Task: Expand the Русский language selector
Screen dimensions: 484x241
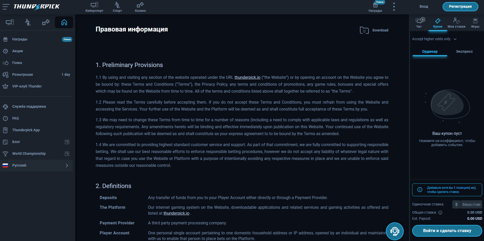Action: click(36, 166)
